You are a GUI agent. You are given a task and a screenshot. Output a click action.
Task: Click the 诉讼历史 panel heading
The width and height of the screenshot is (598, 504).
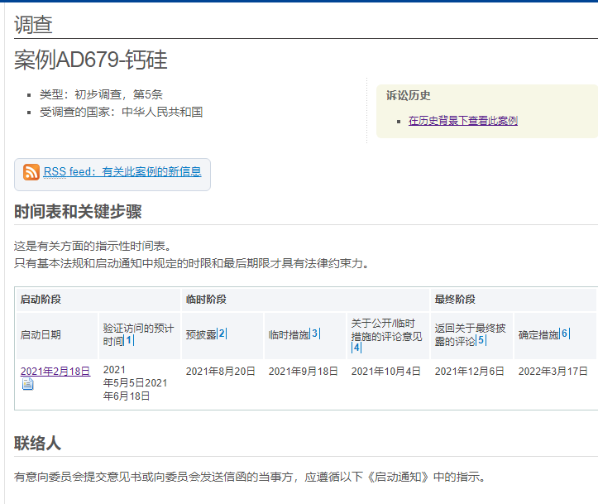pyautogui.click(x=408, y=96)
